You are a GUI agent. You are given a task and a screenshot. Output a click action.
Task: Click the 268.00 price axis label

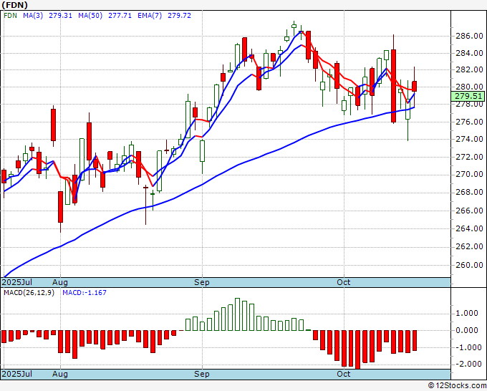(469, 192)
